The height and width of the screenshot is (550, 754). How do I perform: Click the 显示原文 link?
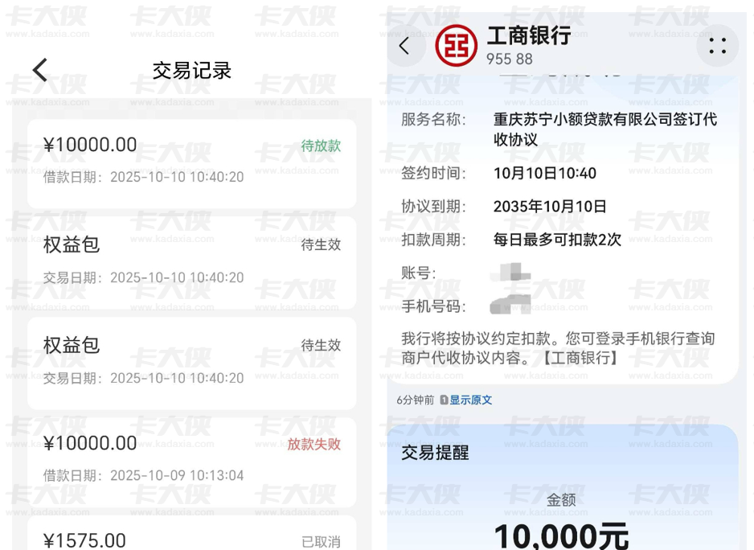(470, 400)
